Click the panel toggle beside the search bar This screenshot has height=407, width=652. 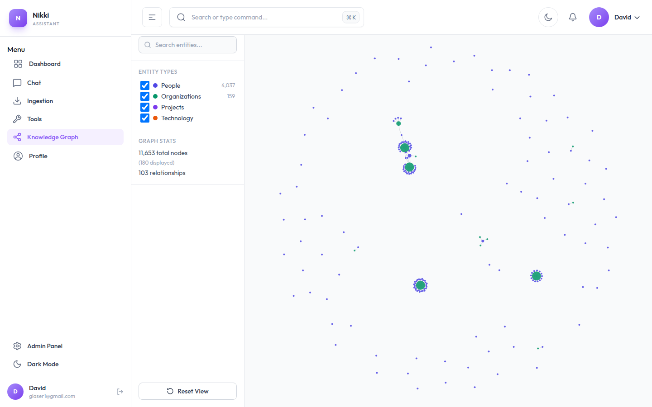(152, 17)
